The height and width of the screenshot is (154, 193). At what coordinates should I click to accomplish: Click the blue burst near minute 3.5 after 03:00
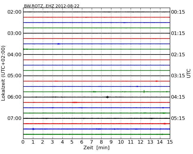point(58,44)
